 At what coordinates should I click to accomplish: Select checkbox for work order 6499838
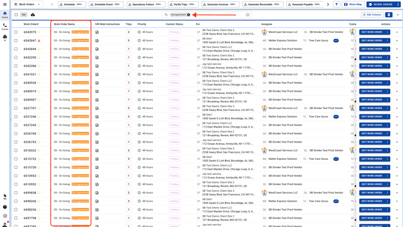coord(16,193)
